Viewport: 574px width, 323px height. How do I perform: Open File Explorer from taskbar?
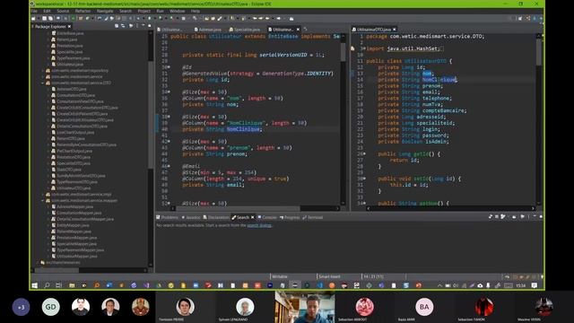click(x=72, y=285)
